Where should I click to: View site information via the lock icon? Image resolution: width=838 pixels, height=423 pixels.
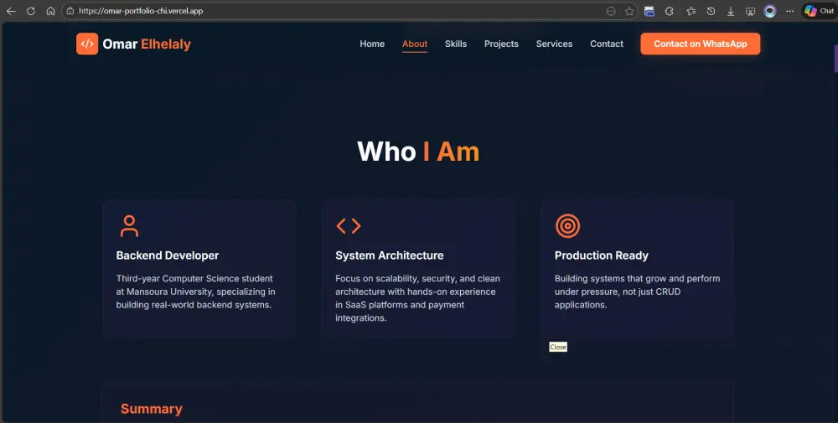tap(70, 11)
